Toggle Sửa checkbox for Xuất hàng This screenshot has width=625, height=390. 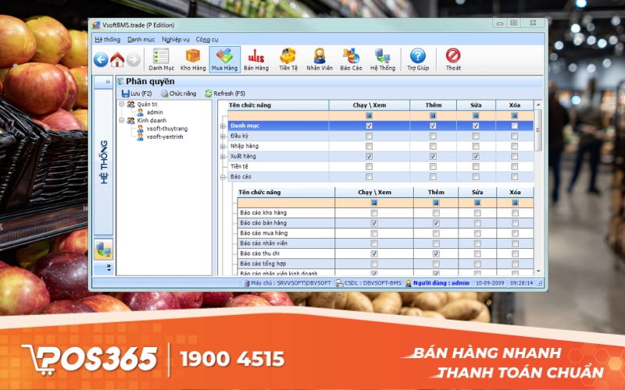[476, 157]
